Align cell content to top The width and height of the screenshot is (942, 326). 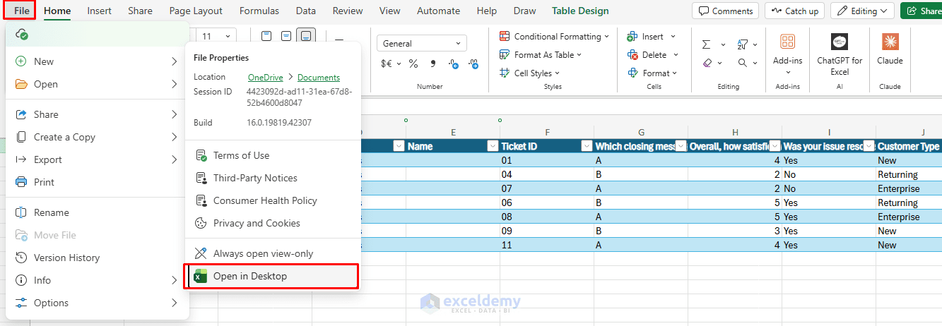pyautogui.click(x=266, y=36)
